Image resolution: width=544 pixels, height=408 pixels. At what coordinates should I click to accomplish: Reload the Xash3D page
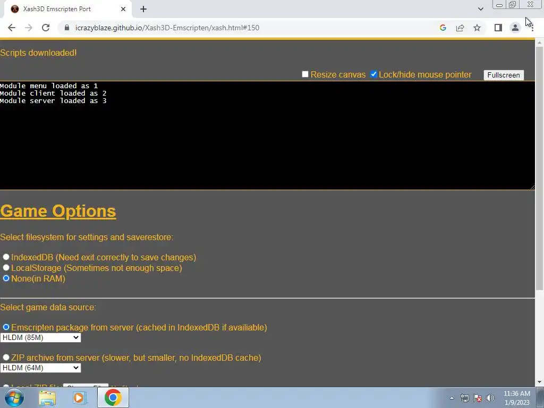[46, 28]
